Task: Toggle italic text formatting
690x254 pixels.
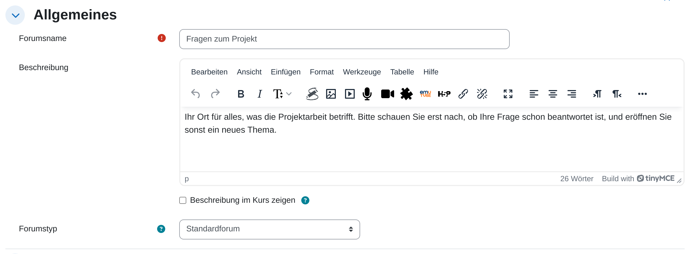Action: click(260, 94)
